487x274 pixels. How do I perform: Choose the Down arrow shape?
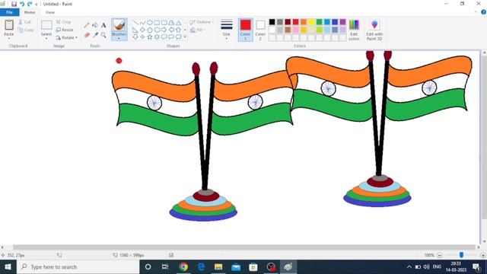135,37
